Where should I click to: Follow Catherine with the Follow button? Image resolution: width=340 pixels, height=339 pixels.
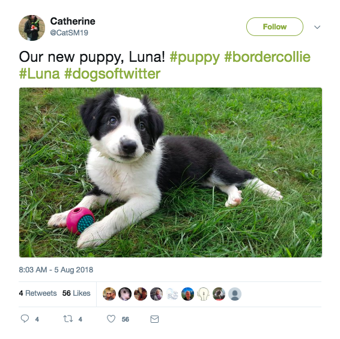pos(275,26)
